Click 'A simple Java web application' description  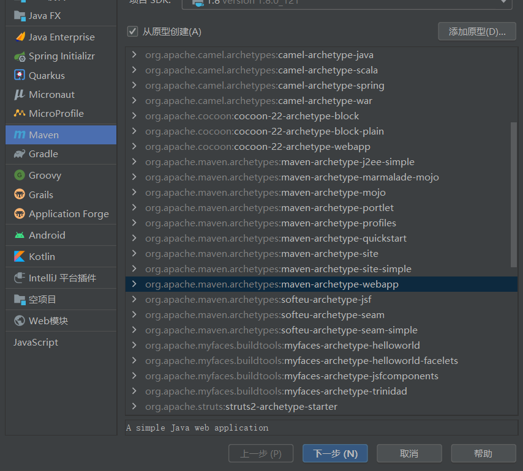[197, 428]
